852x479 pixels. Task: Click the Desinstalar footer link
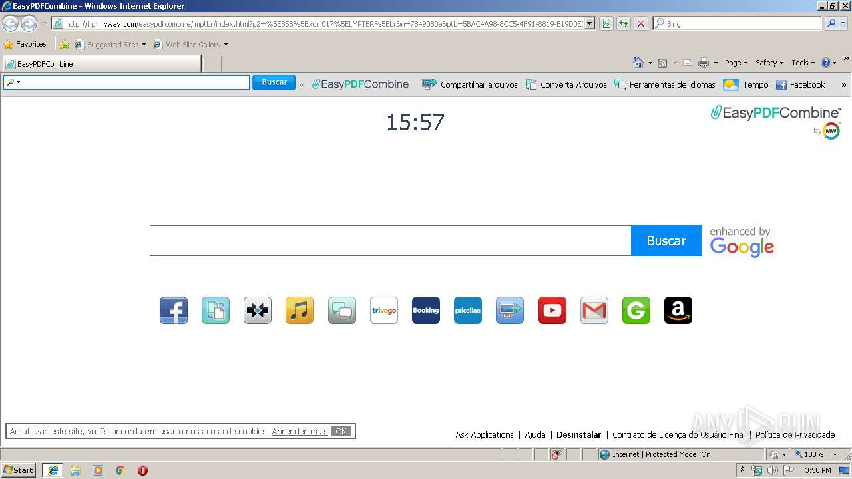point(578,435)
